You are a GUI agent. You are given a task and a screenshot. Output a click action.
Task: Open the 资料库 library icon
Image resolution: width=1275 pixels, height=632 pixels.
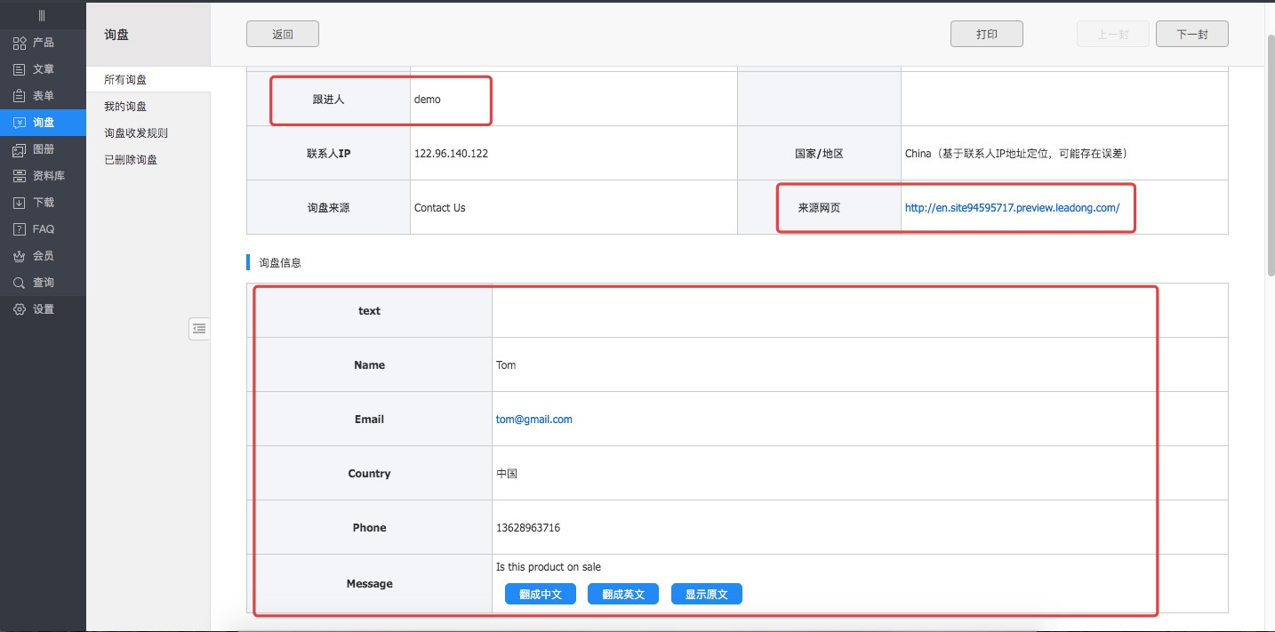click(20, 176)
